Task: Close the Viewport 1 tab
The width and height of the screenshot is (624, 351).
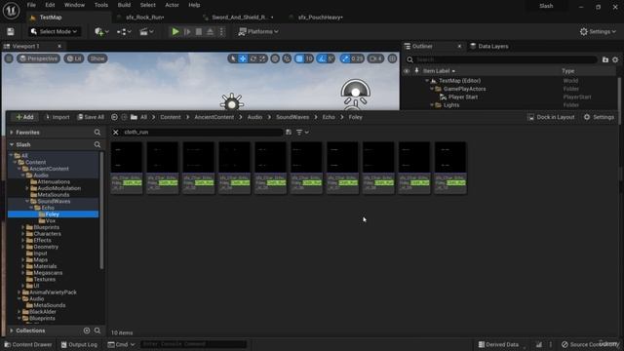Action: pos(59,46)
